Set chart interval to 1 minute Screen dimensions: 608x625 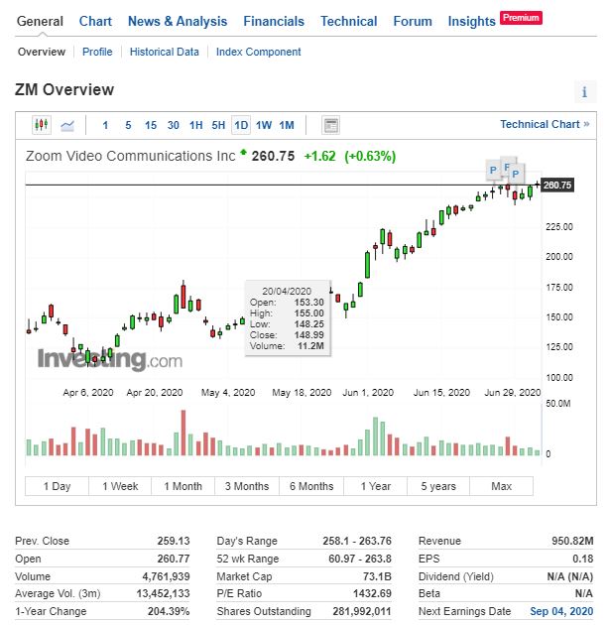coord(105,126)
